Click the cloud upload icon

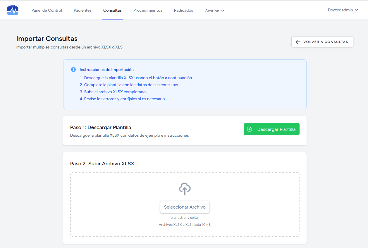[185, 189]
